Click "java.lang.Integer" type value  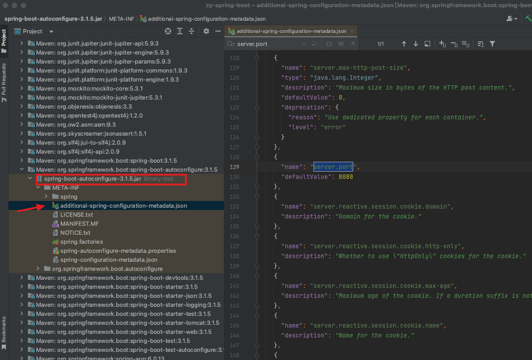(x=344, y=77)
